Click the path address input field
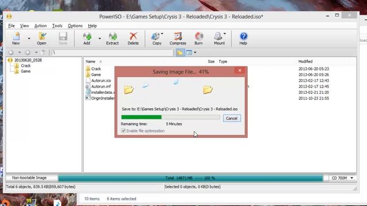The height and width of the screenshot is (206, 367). pyautogui.click(x=112, y=53)
